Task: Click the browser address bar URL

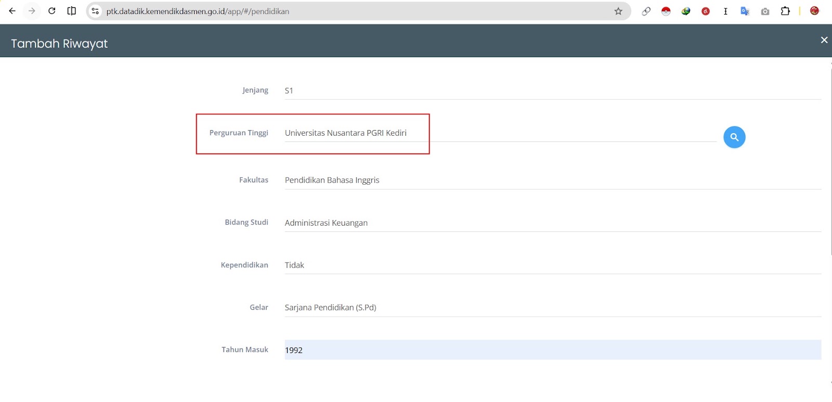Action: click(x=198, y=11)
